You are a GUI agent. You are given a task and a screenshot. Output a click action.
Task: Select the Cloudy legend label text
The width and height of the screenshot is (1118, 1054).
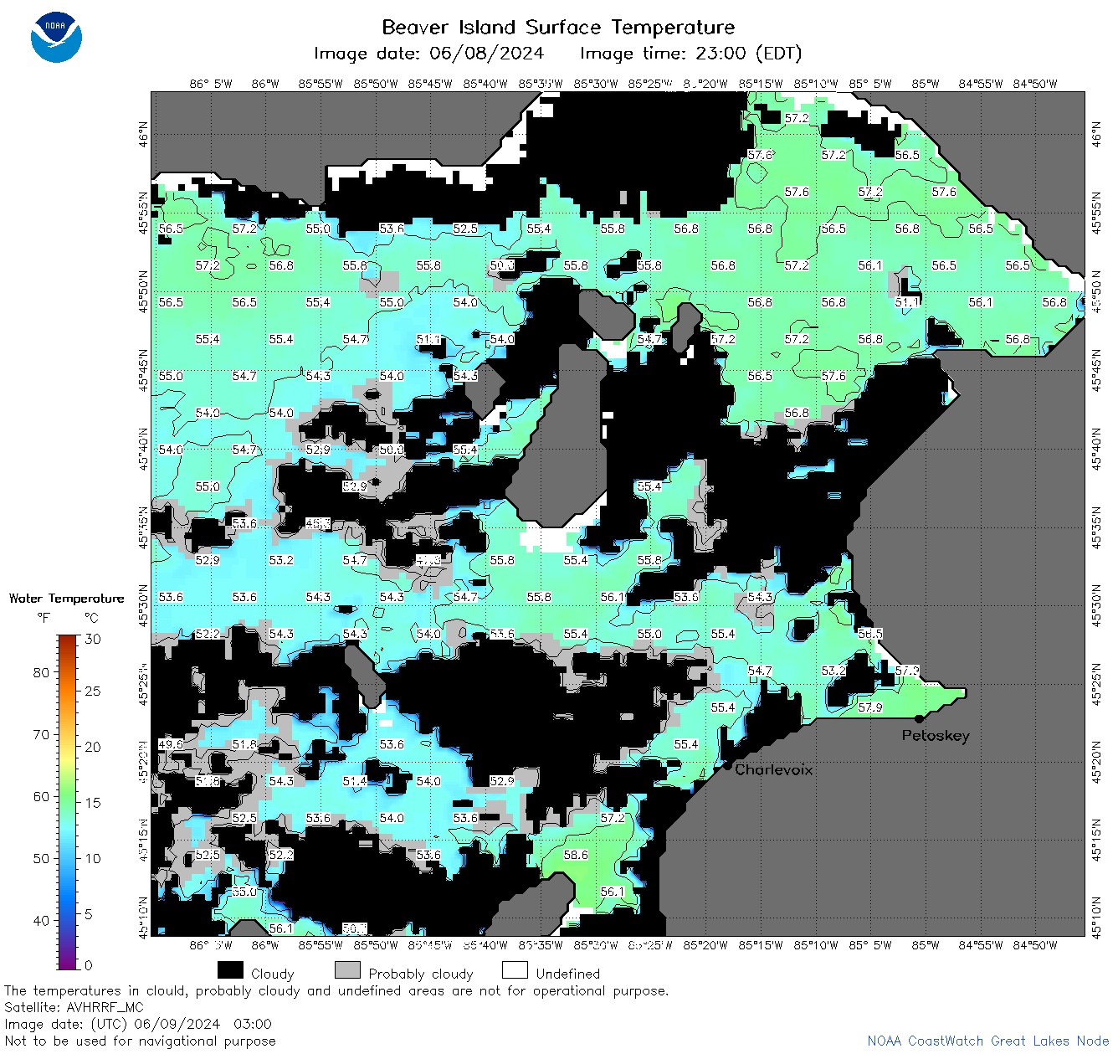273,974
